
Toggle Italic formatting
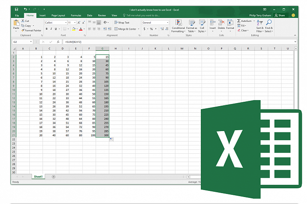point(51,29)
